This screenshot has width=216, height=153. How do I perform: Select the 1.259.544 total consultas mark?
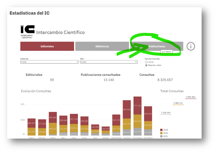pos(166,112)
